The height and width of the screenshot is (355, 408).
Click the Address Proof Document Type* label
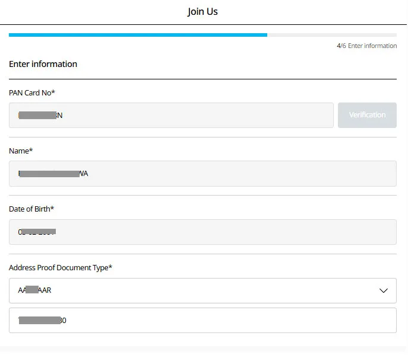point(61,267)
